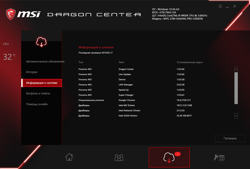250x169 pixels.
Task: Click version 1912.12.0.1246 value
Action: (x=184, y=105)
